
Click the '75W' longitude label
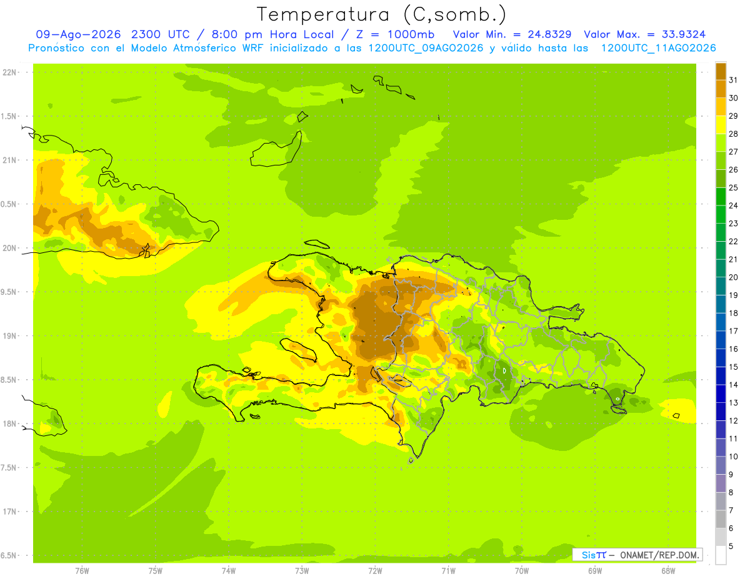pos(156,571)
